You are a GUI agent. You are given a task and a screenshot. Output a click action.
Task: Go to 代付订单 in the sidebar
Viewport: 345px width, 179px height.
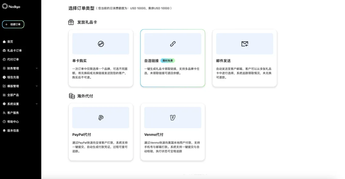pos(13,59)
